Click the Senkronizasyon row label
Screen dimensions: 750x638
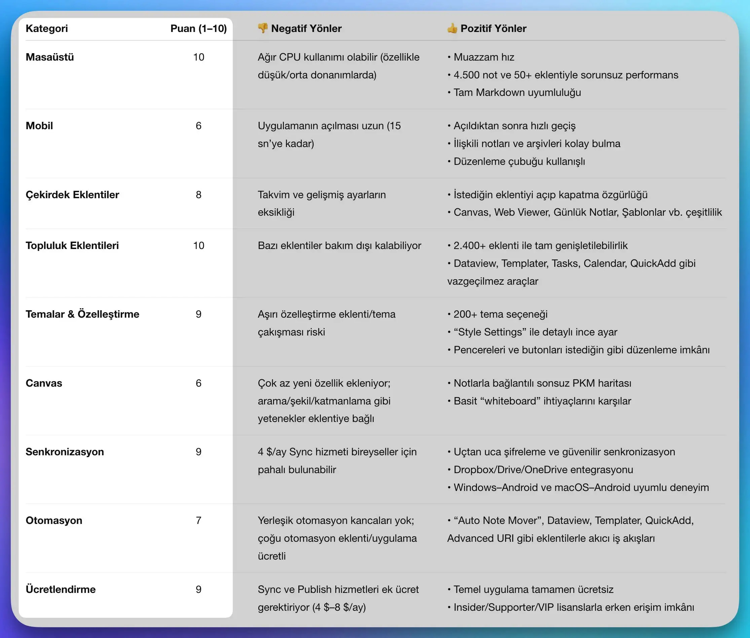coord(65,452)
